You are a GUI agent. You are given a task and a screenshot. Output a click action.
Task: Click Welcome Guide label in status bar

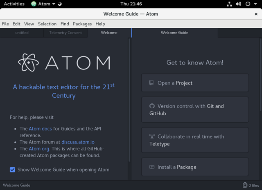coord(16,185)
